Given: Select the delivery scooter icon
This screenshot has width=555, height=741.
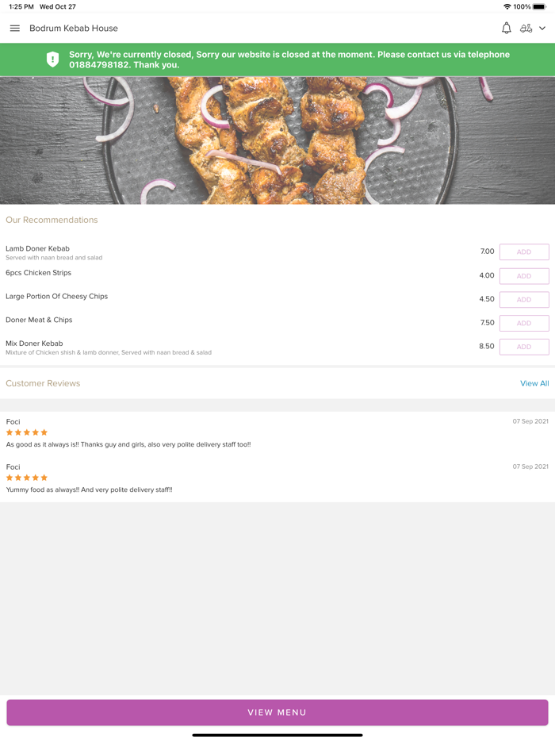Looking at the screenshot, I should (526, 28).
